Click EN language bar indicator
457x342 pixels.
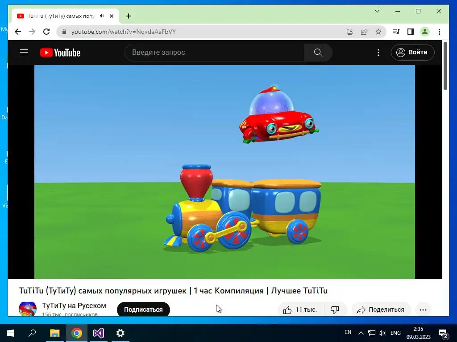(348, 332)
